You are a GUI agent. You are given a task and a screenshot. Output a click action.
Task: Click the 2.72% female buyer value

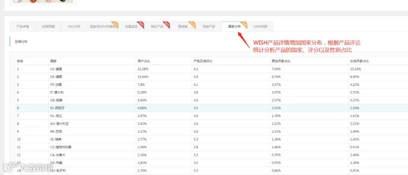355,93
